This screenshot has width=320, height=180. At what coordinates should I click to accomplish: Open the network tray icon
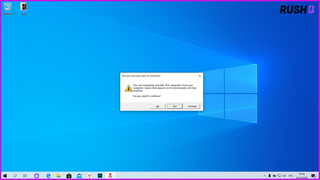(280, 176)
